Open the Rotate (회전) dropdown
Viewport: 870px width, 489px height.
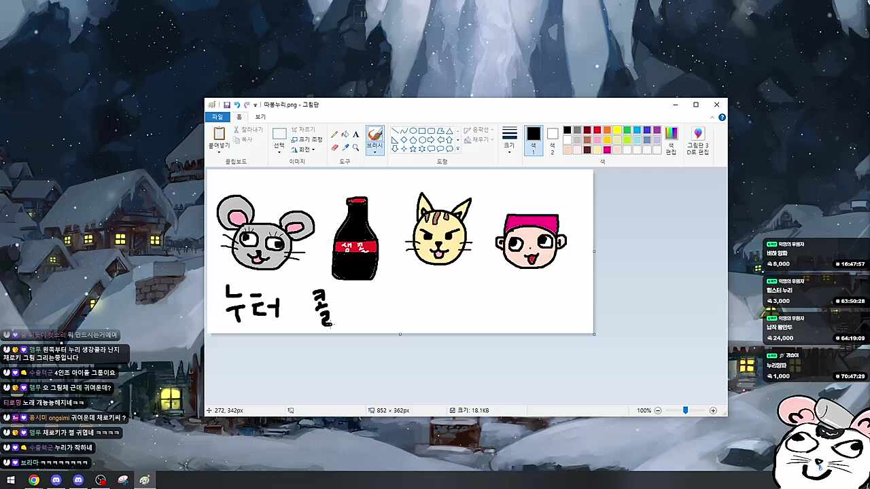click(303, 149)
